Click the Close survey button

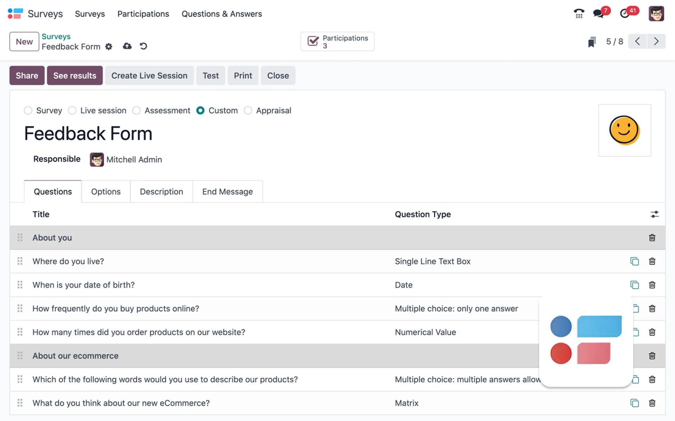(x=278, y=75)
